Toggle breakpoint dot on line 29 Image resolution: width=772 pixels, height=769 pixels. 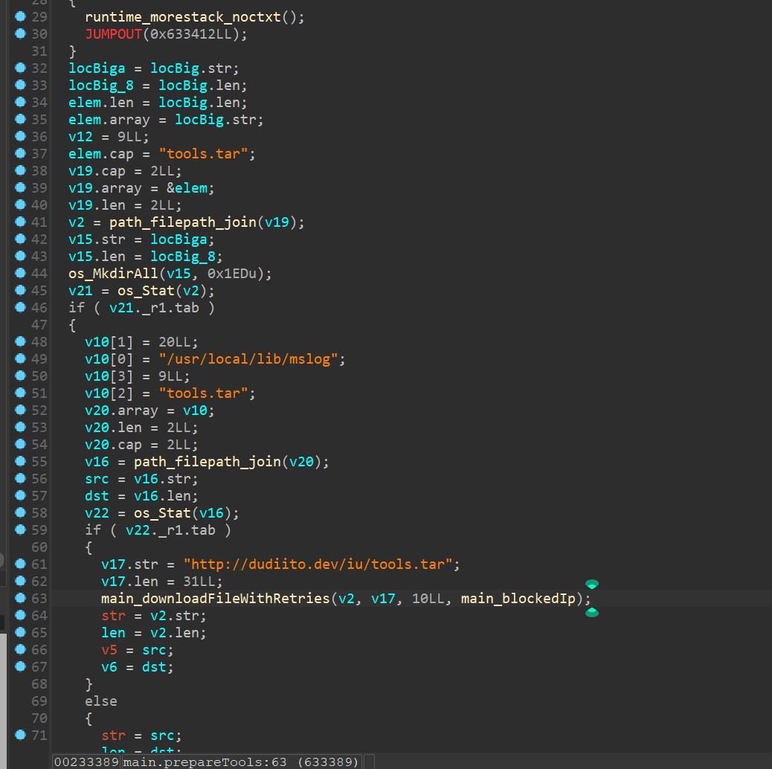tap(20, 16)
